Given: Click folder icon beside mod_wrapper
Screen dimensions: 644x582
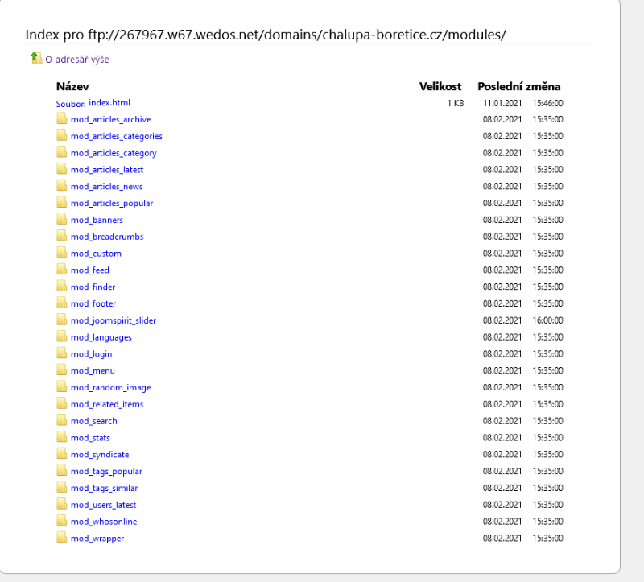Looking at the screenshot, I should tap(62, 538).
